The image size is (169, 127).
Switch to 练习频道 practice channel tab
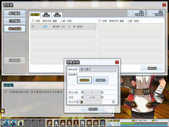[15, 14]
